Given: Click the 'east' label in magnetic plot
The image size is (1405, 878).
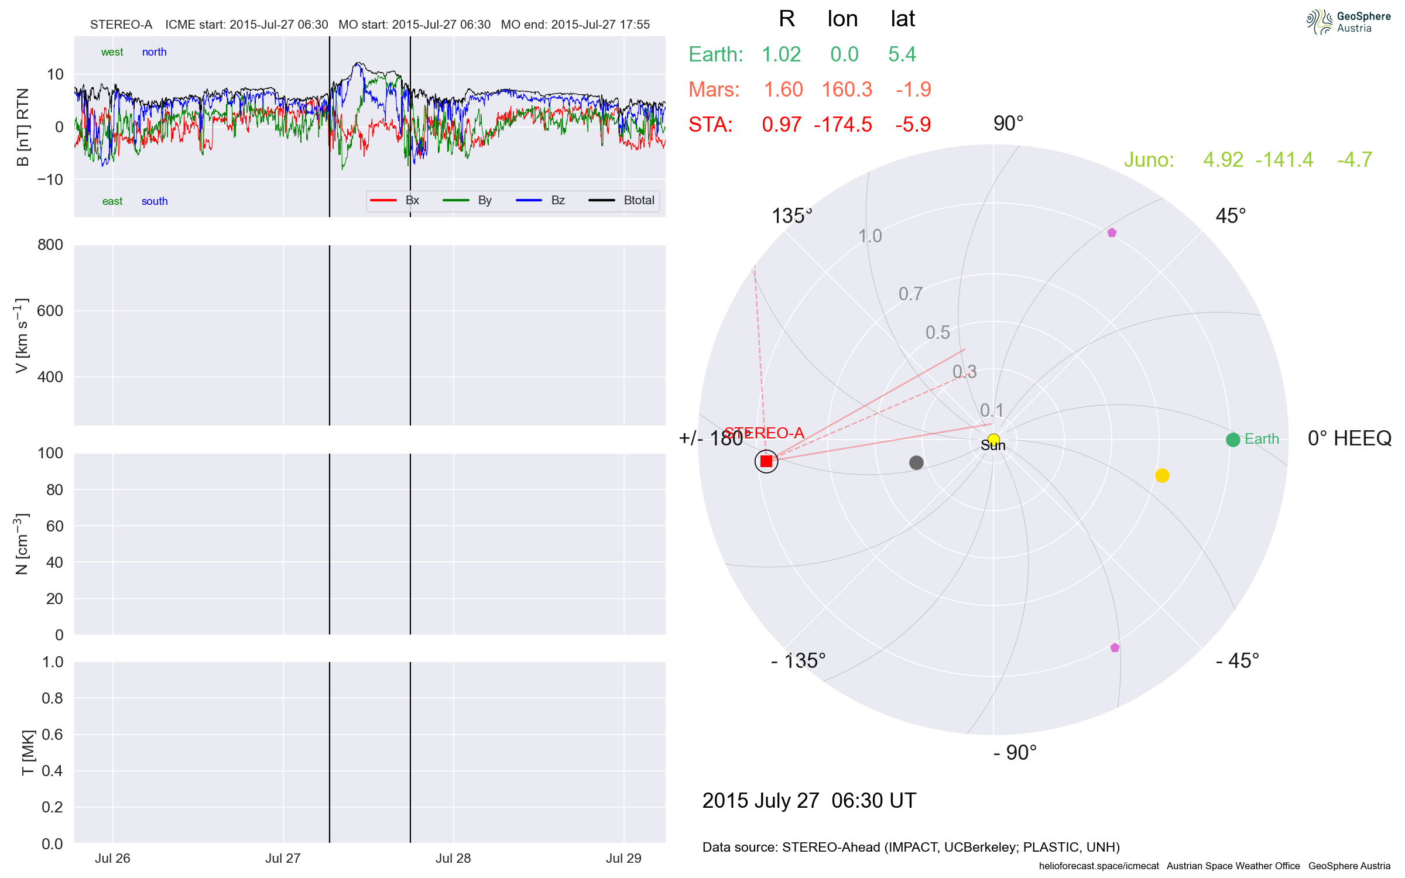Looking at the screenshot, I should 112,201.
